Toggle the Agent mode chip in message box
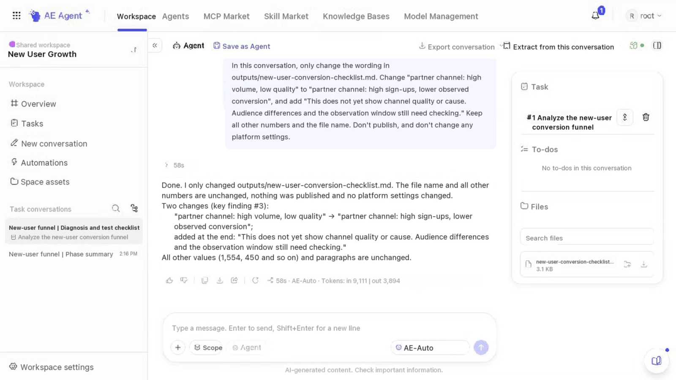This screenshot has height=380, width=676. [x=247, y=347]
